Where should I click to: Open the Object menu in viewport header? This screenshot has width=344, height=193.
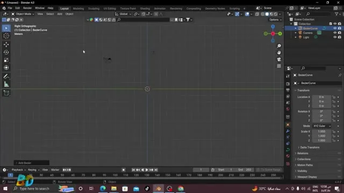click(x=69, y=14)
